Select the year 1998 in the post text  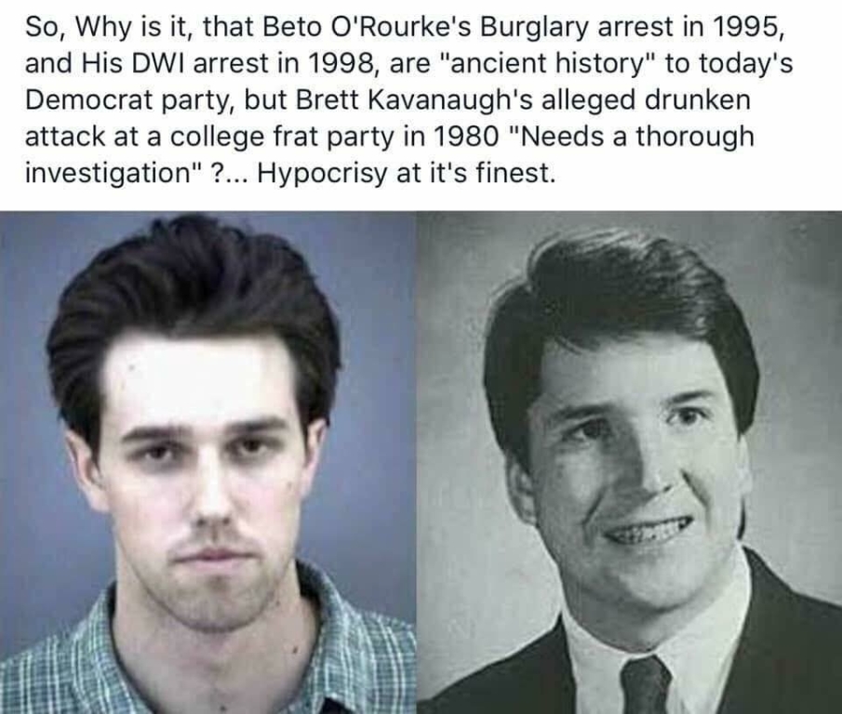(341, 63)
